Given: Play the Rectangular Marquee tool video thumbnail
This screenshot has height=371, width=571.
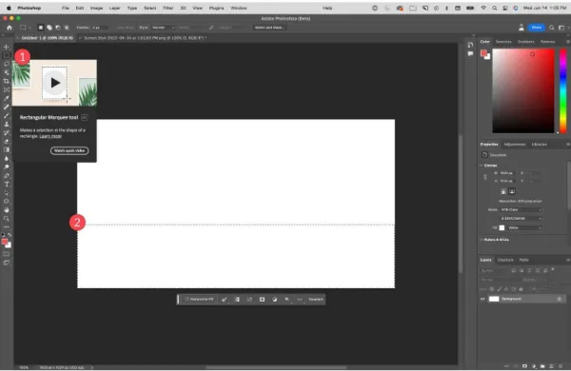Looking at the screenshot, I should coord(55,83).
